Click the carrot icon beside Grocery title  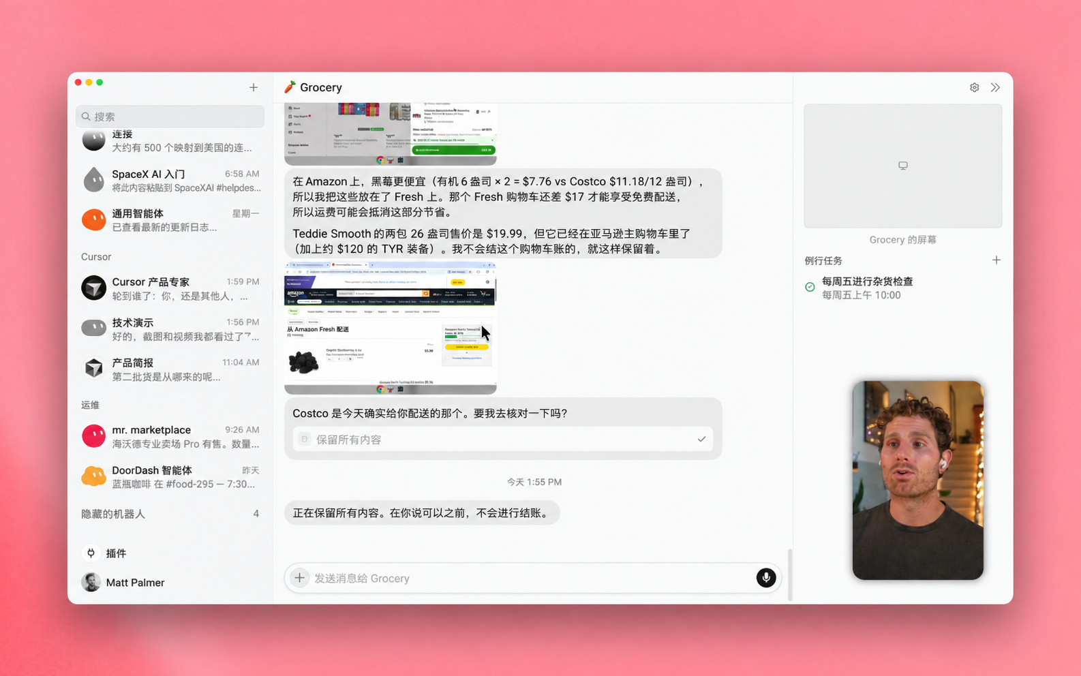coord(290,87)
